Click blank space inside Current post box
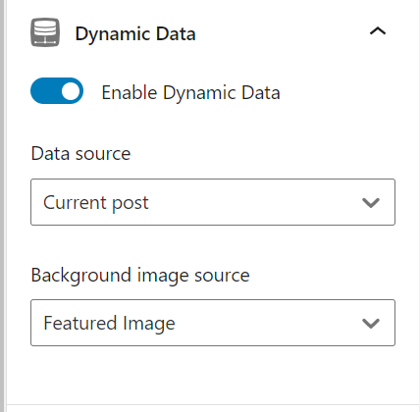The height and width of the screenshot is (412, 420). point(255,202)
